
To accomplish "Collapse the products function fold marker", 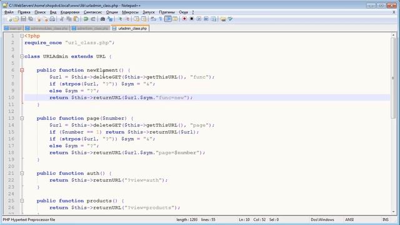I will [22, 201].
